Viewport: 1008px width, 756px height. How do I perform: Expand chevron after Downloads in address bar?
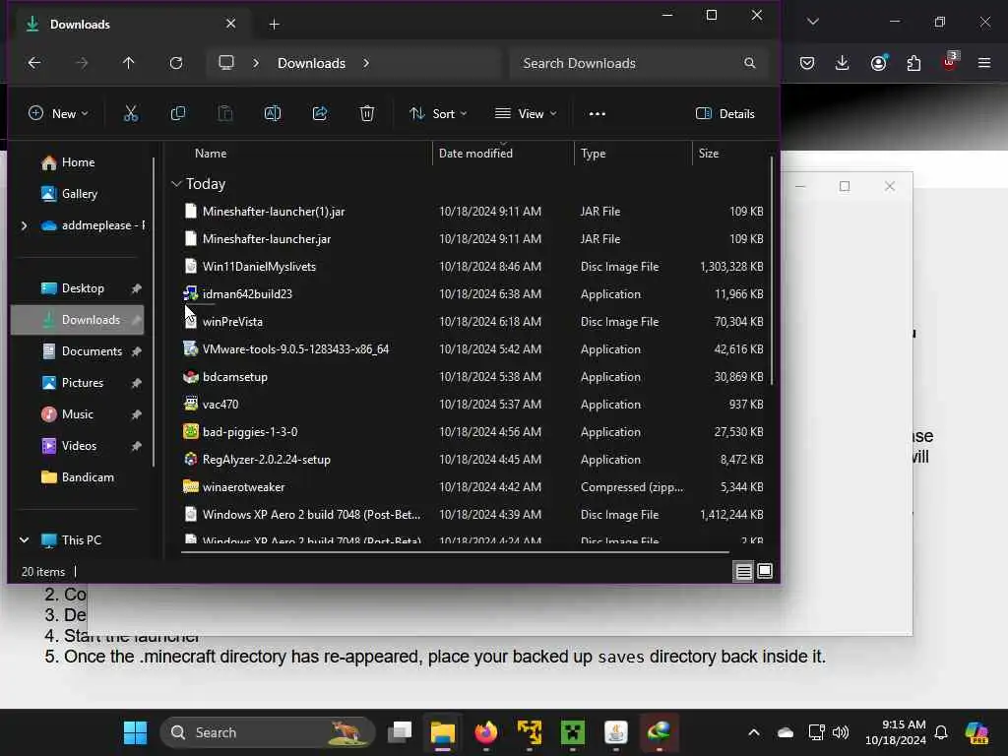coord(366,63)
